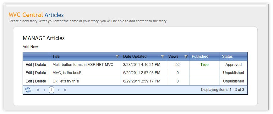Select page number 1 in pager
Image resolution: width=273 pixels, height=114 pixels.
click(52, 90)
